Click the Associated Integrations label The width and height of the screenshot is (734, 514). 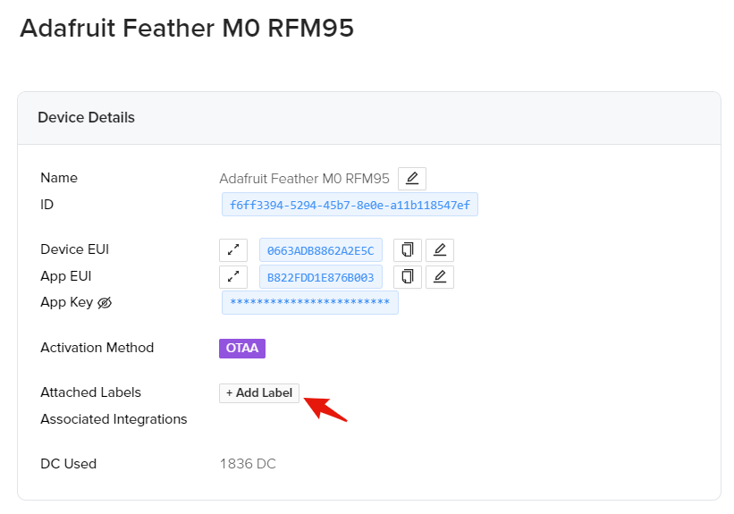pyautogui.click(x=114, y=419)
